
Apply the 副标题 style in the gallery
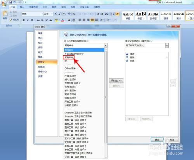click(153, 15)
